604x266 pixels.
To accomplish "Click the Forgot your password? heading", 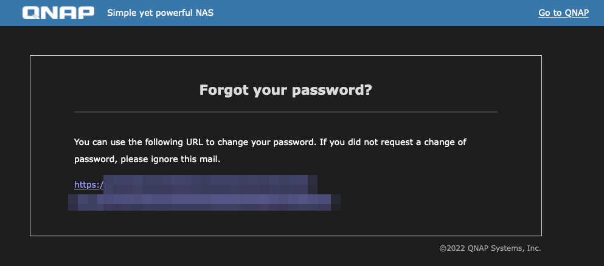I will pos(285,90).
